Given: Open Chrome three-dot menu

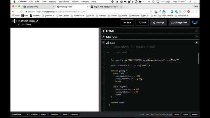Looking at the screenshot, I should coord(197,12).
